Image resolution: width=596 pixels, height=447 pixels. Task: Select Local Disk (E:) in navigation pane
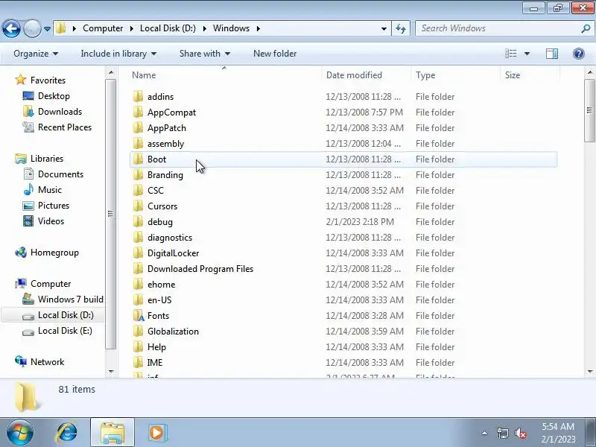(x=65, y=331)
